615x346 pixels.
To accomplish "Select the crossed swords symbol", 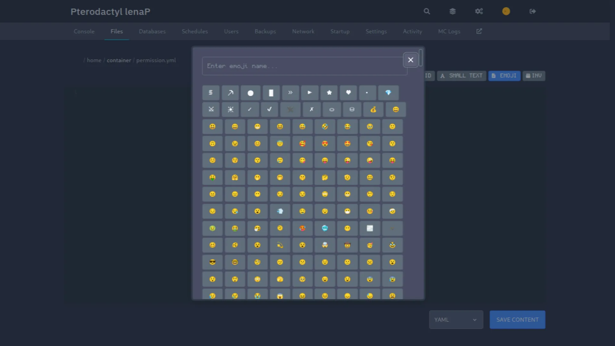I will point(211,110).
